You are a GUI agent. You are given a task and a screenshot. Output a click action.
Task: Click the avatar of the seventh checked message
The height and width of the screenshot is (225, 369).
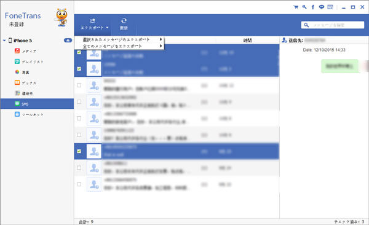click(x=94, y=151)
